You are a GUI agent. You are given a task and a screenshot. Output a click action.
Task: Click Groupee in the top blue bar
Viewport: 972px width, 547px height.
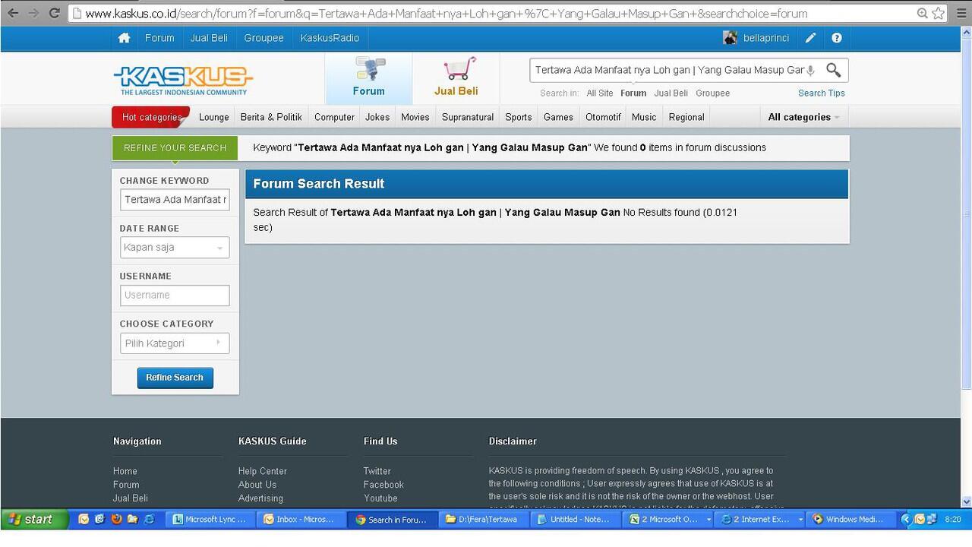[x=264, y=38]
